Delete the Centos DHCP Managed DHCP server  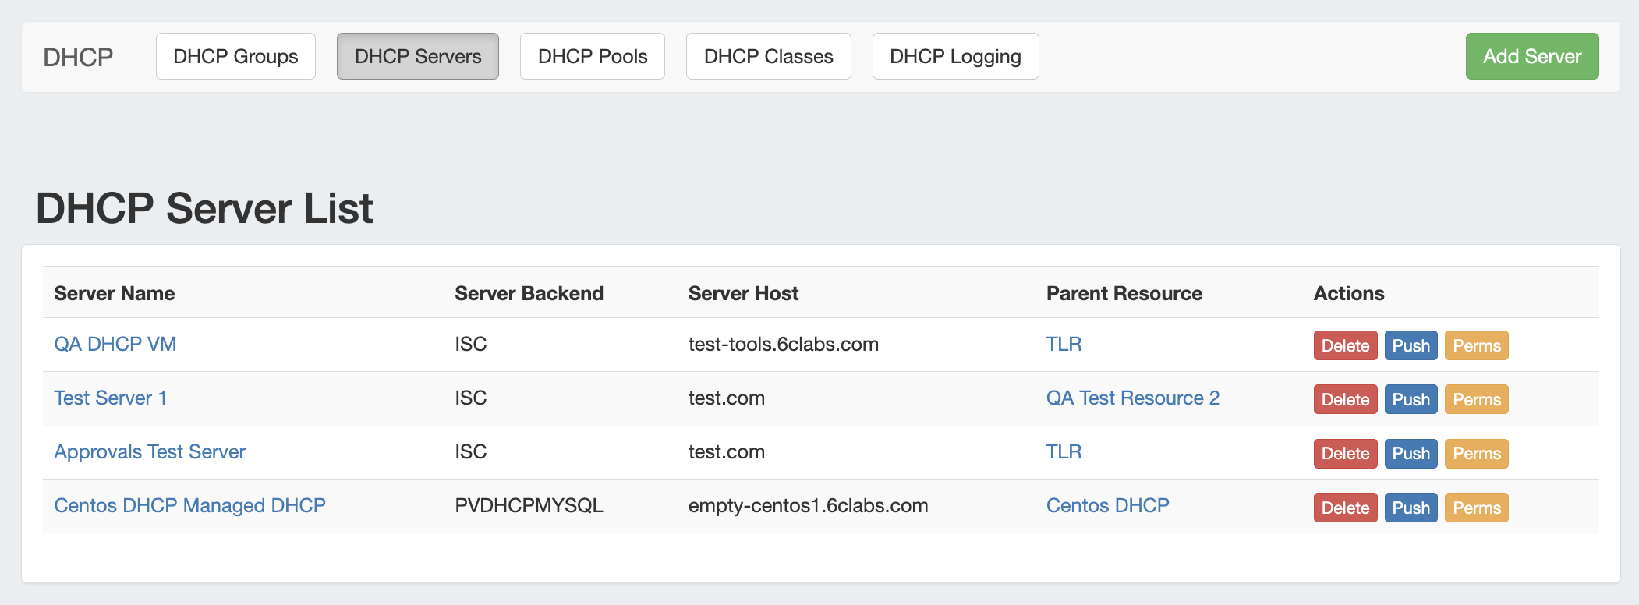1345,508
